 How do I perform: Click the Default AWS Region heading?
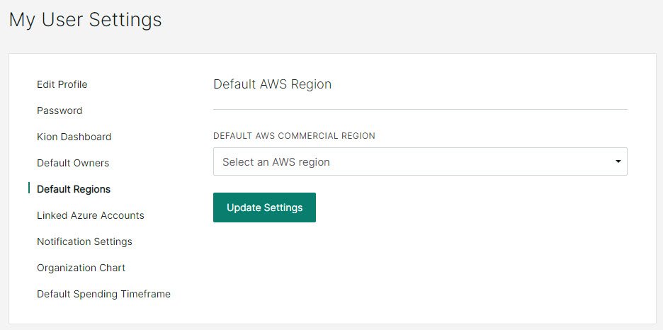(272, 84)
